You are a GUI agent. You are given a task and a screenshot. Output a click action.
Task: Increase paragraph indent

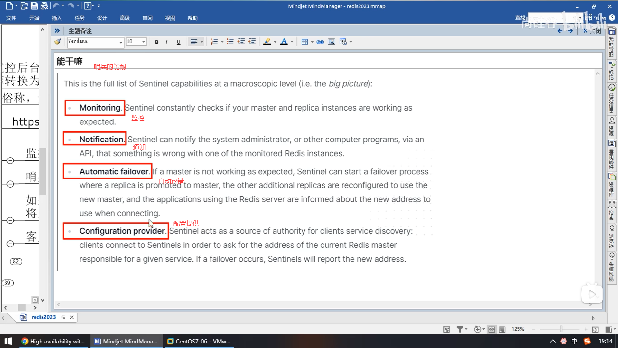click(252, 42)
